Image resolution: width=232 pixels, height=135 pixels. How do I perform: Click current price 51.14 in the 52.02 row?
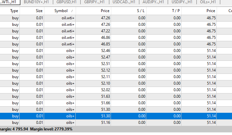click(x=211, y=90)
